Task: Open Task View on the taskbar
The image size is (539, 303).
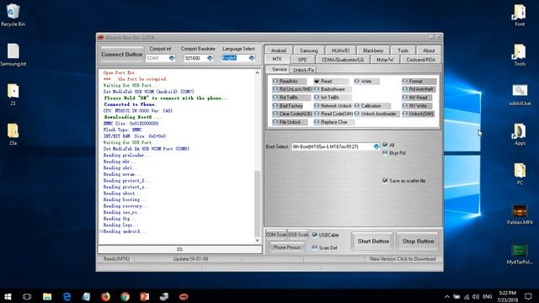Action: tap(27, 296)
